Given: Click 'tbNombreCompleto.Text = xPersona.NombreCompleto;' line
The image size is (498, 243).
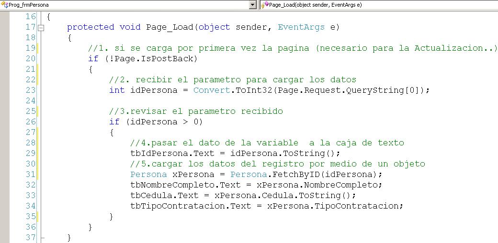Looking at the screenshot, I should [256, 185].
